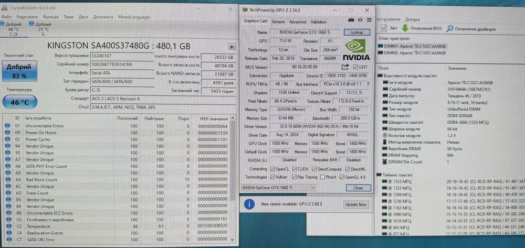Toggle the DirectML checkbox
Viewport: 525px width, 248px height.
[347, 169]
